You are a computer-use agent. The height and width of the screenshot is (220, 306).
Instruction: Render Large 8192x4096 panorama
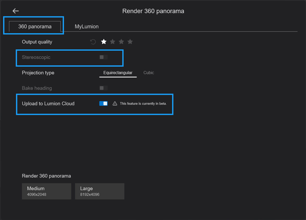click(100, 191)
